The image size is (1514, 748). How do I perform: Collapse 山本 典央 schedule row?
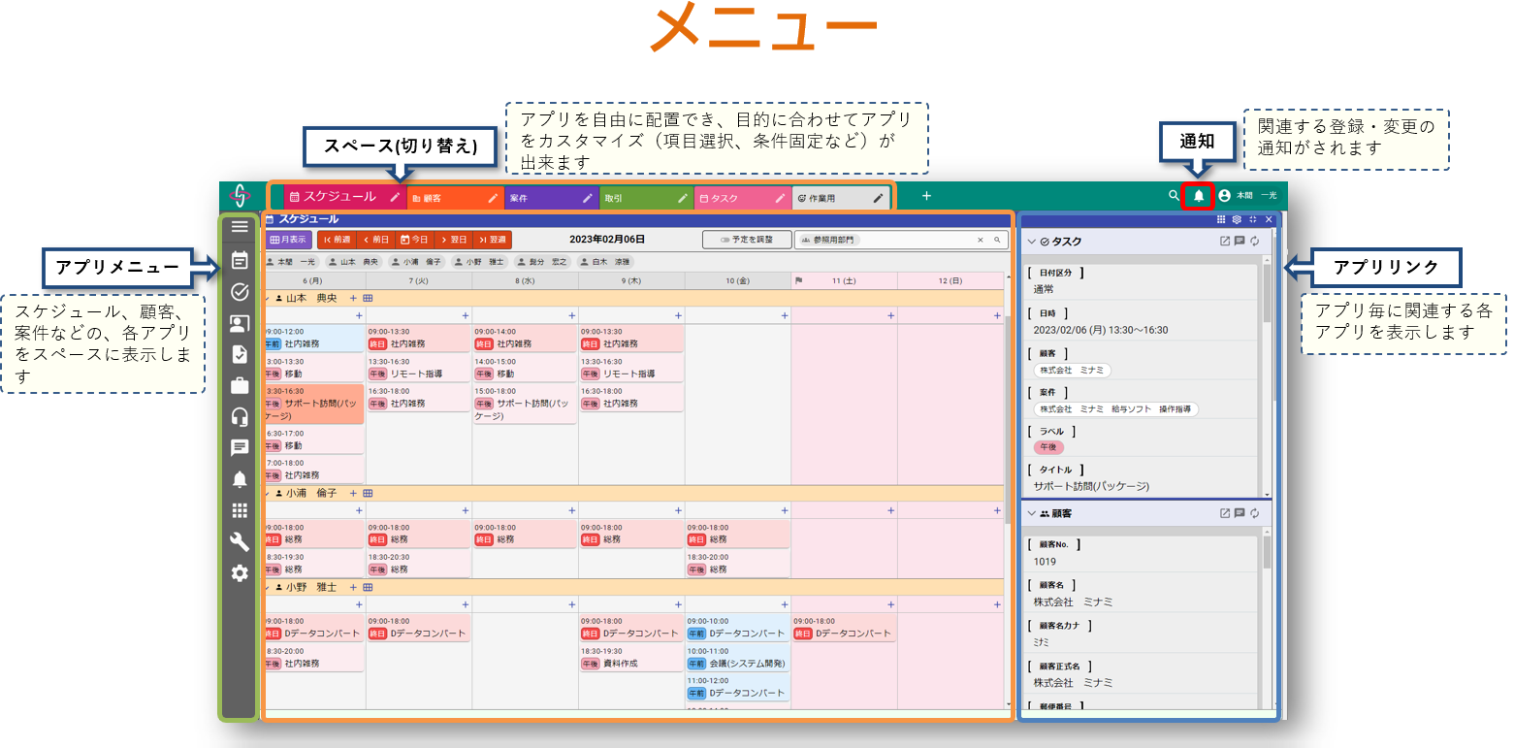[269, 299]
